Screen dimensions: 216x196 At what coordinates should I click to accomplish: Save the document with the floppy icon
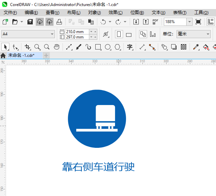click(30, 22)
